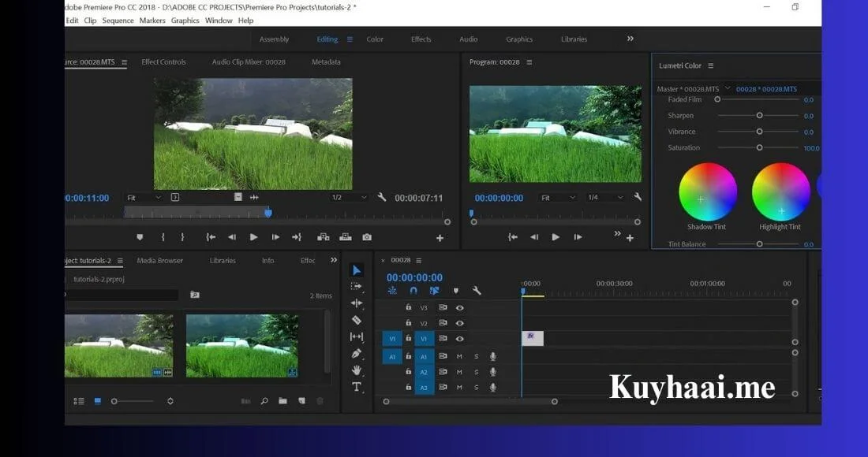
Task: Open Program monitor 1/4 resolution dropdown
Action: click(605, 197)
